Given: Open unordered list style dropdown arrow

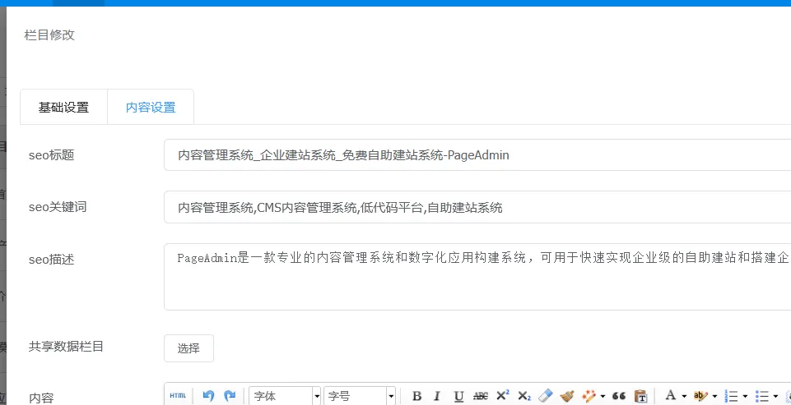Looking at the screenshot, I should point(776,397).
